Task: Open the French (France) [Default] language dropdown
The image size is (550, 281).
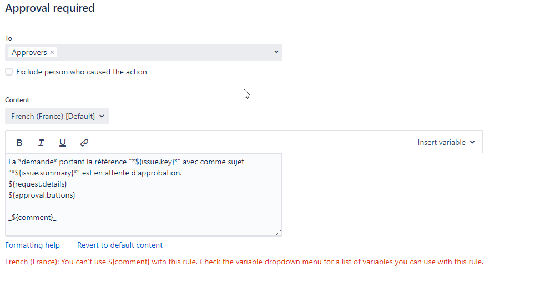Action: [x=57, y=116]
